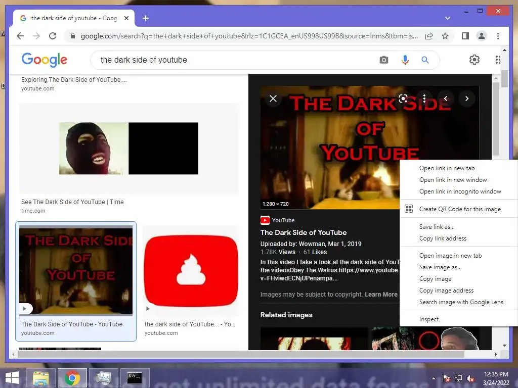
Task: Open the Chrome profile avatar
Action: 482,36
